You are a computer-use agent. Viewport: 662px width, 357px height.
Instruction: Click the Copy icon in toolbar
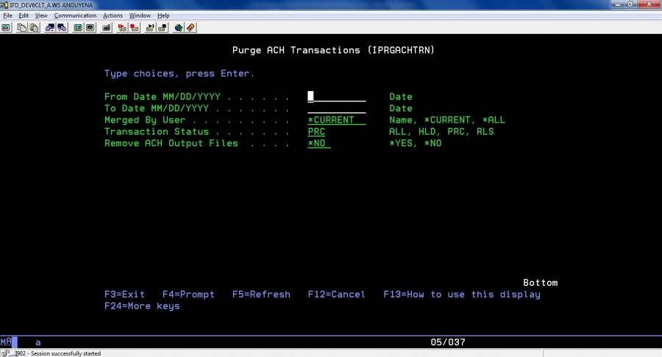coord(22,28)
